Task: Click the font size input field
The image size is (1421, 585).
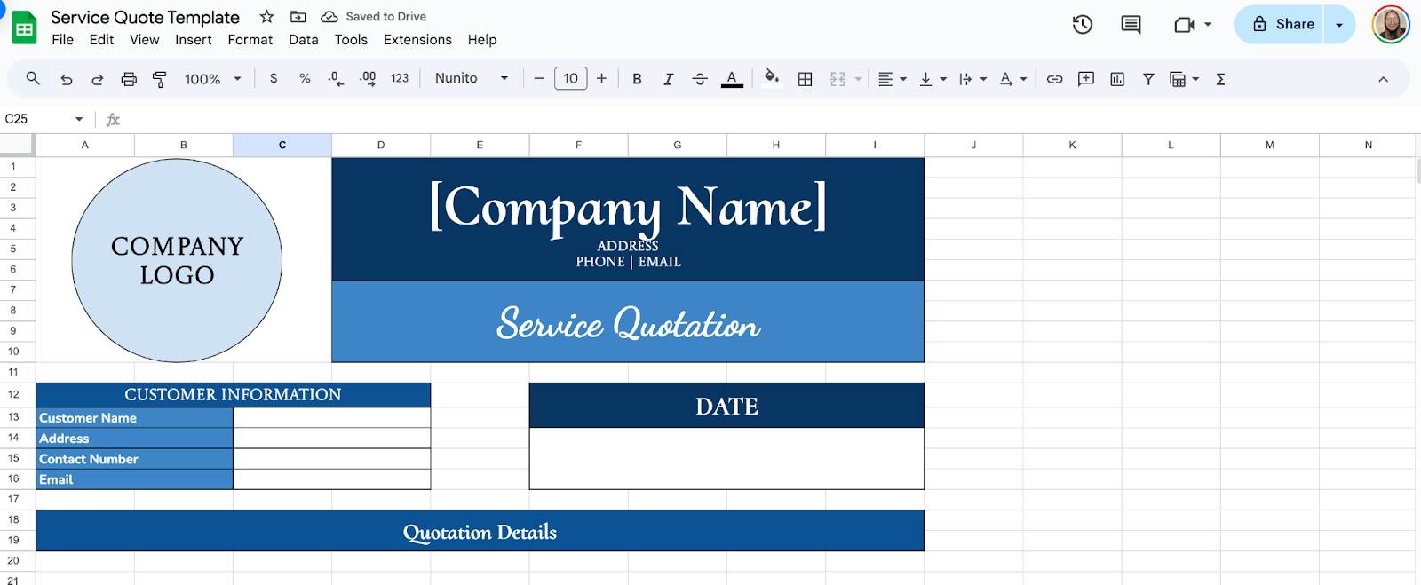Action: click(570, 78)
